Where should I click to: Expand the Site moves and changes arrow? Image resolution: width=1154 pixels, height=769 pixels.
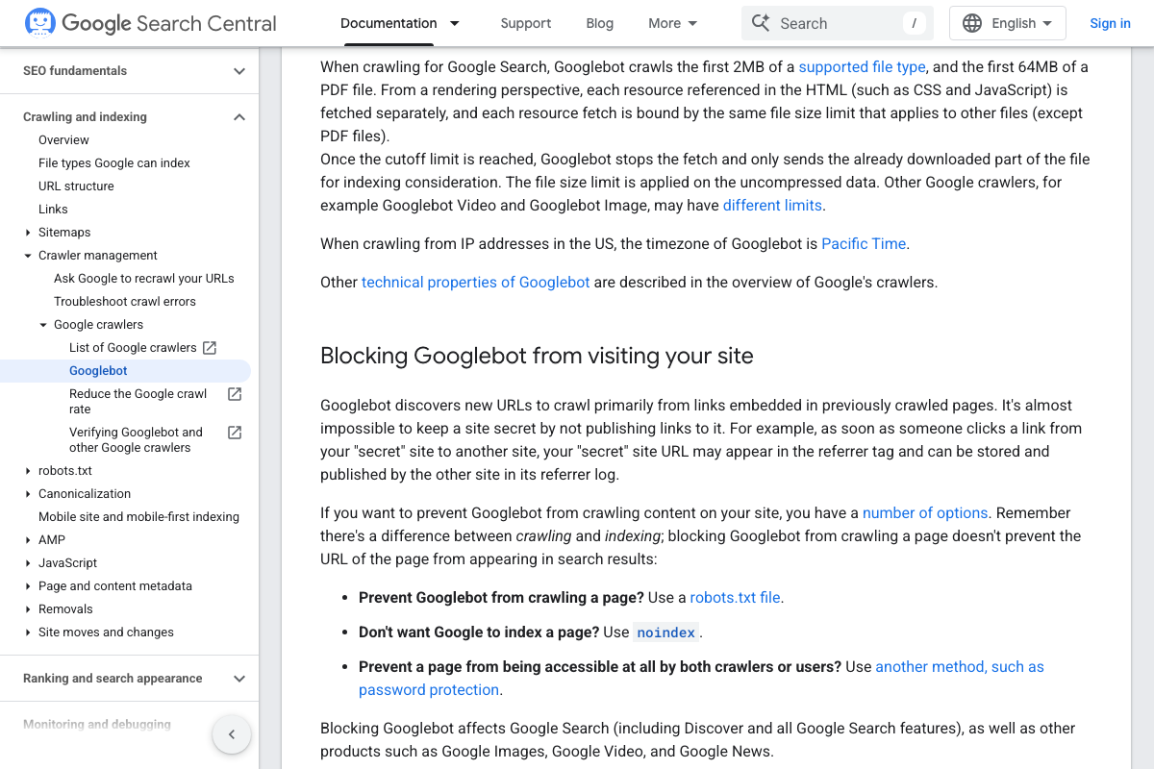(28, 633)
